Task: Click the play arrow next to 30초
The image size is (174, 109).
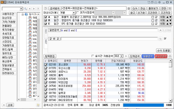Action: [x=126, y=56]
